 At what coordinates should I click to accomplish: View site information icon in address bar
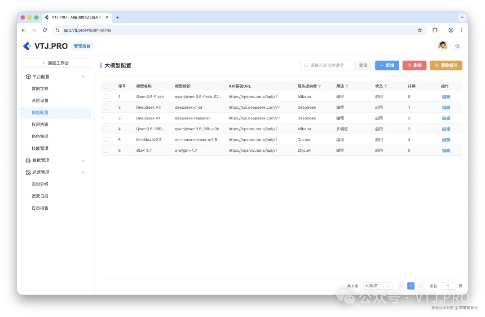pyautogui.click(x=57, y=30)
